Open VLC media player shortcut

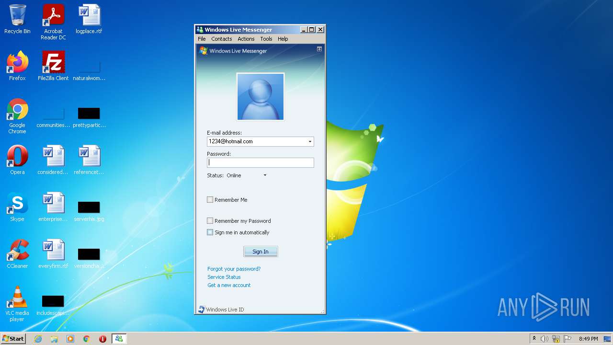17,304
